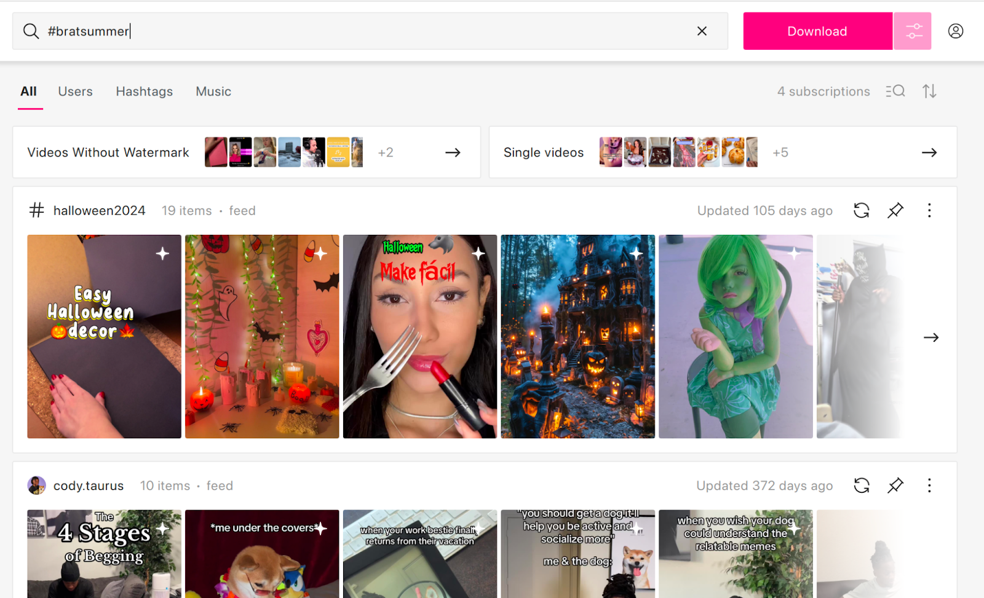984x598 pixels.
Task: Click the #bratsummer search input field
Action: point(370,31)
